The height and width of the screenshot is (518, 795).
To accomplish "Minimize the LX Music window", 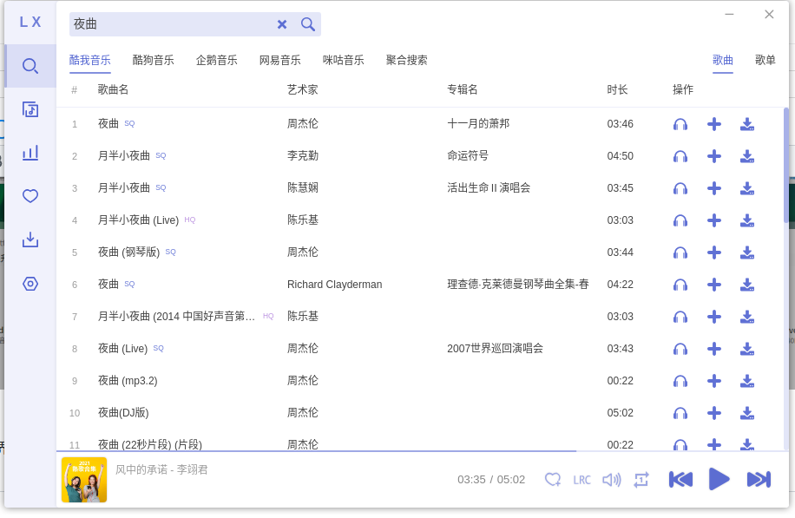I will click(729, 14).
